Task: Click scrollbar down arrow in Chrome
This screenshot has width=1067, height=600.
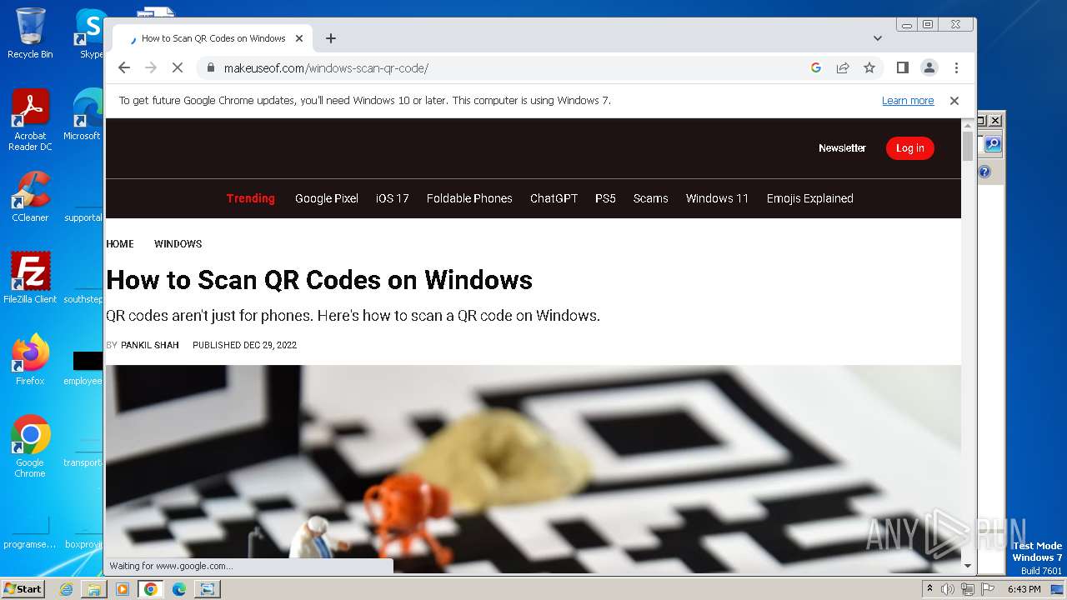Action: 968,566
